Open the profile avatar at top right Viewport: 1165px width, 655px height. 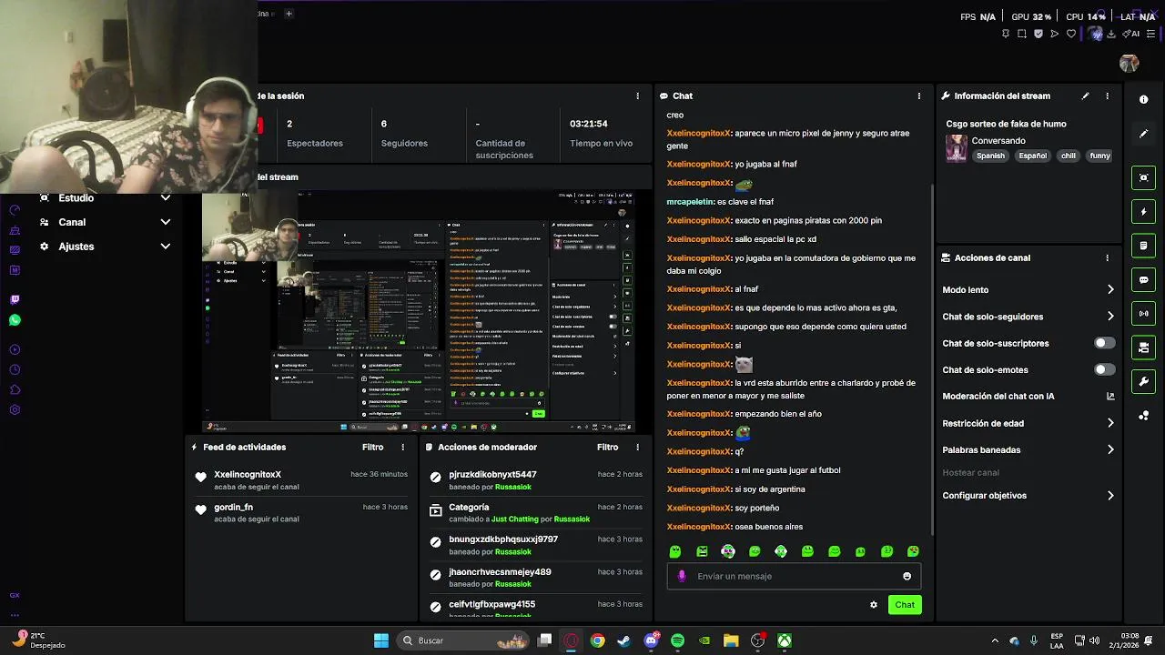coord(1130,63)
